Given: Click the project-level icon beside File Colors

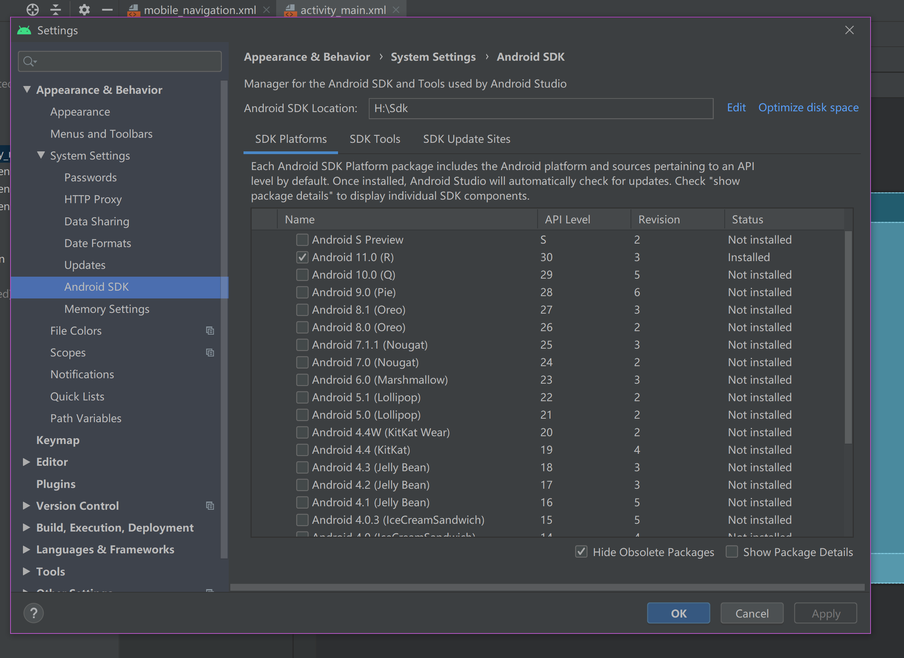Looking at the screenshot, I should click(x=210, y=331).
